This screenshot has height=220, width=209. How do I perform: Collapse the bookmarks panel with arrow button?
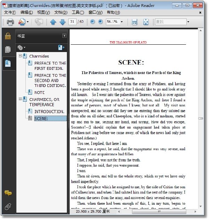[x=64, y=36]
